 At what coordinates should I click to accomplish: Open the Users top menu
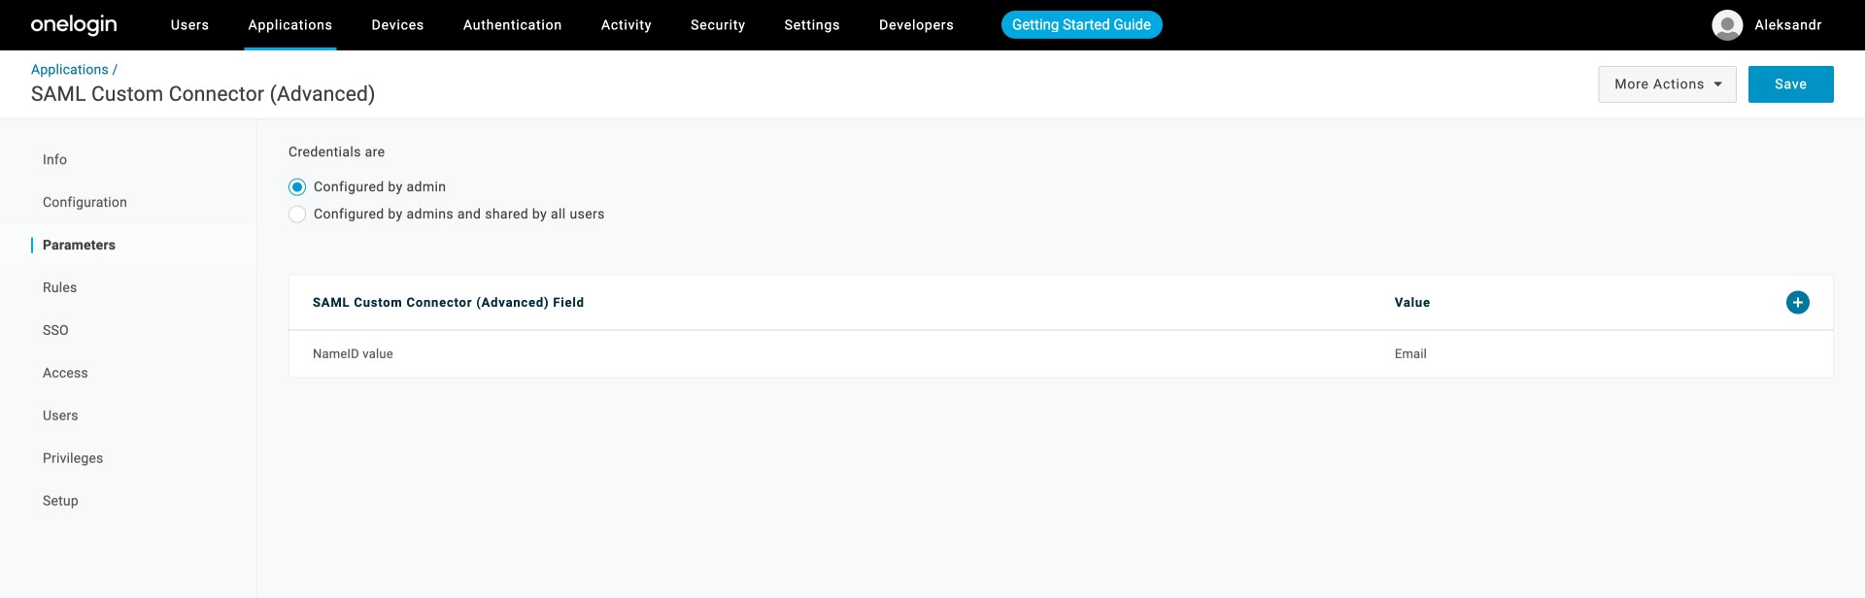pos(189,25)
